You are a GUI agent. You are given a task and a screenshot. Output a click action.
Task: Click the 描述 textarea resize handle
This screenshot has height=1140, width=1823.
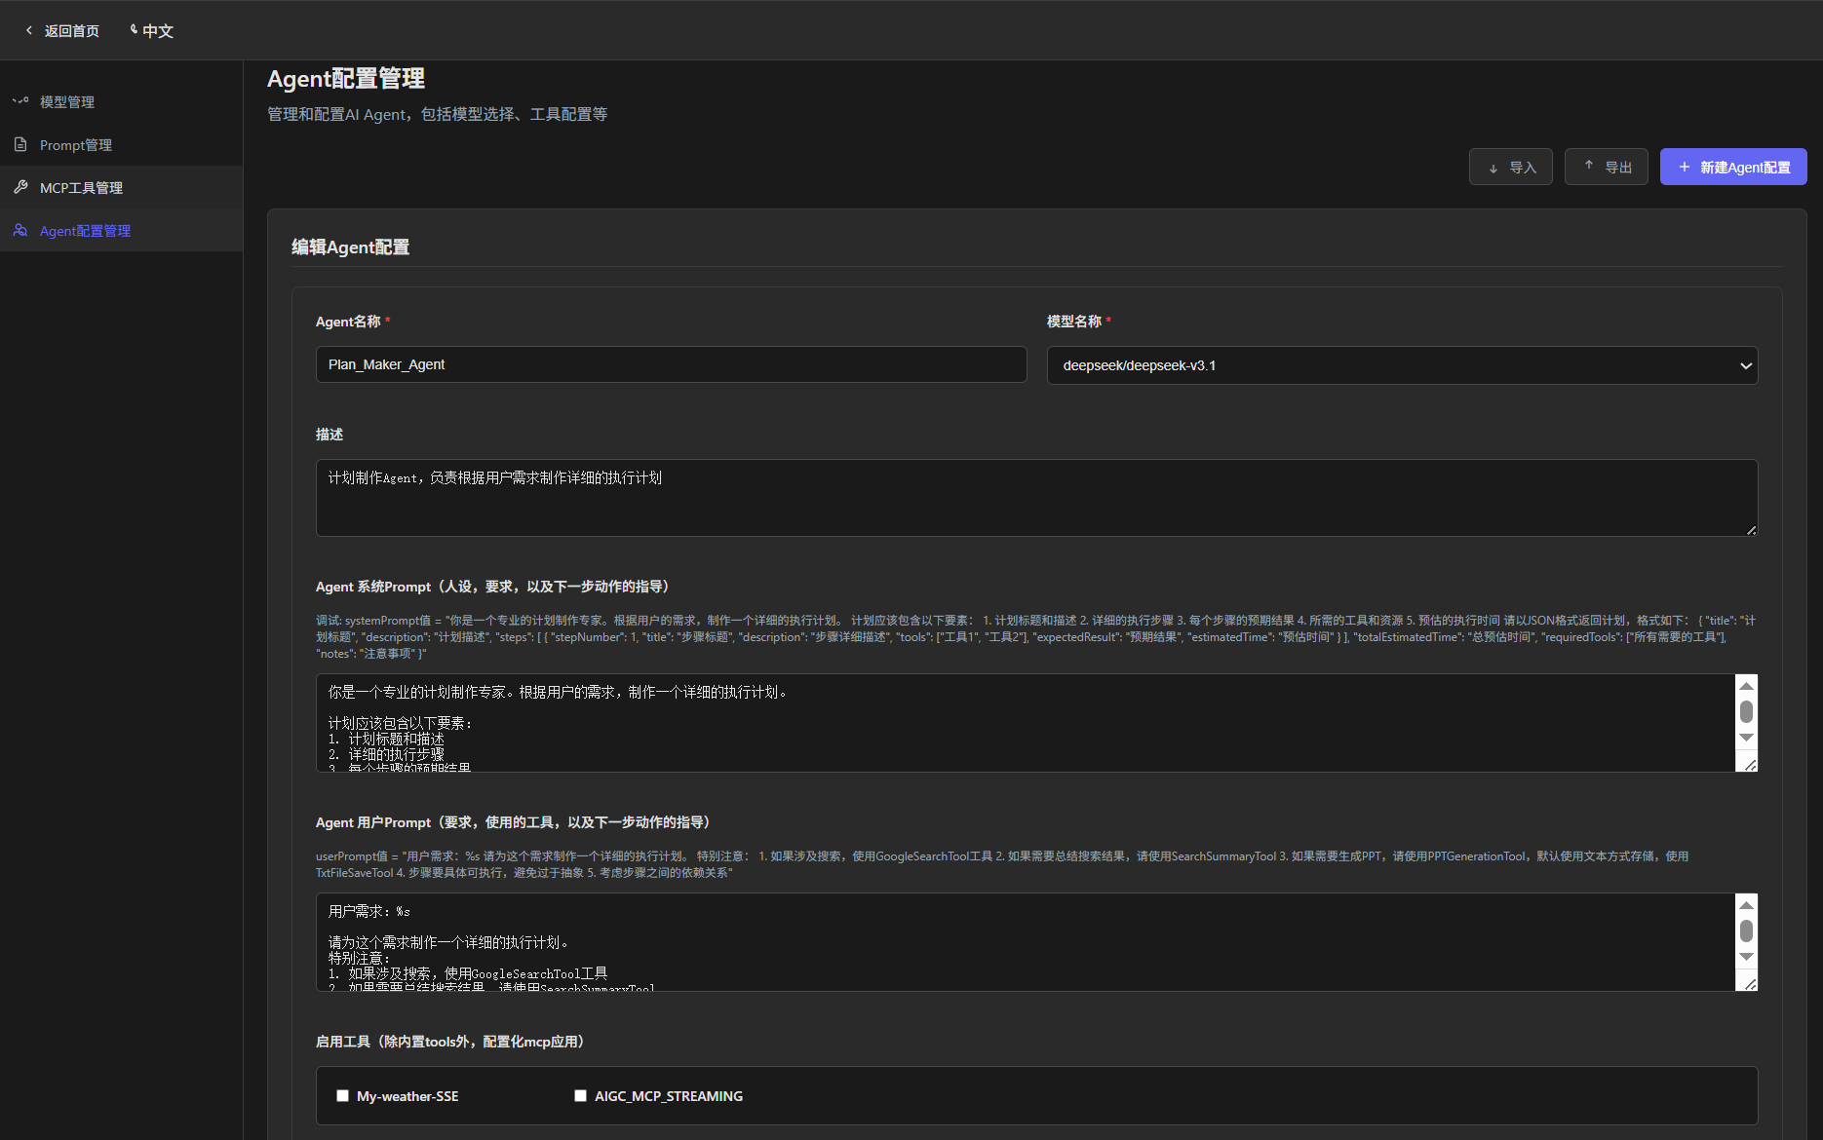point(1751,529)
